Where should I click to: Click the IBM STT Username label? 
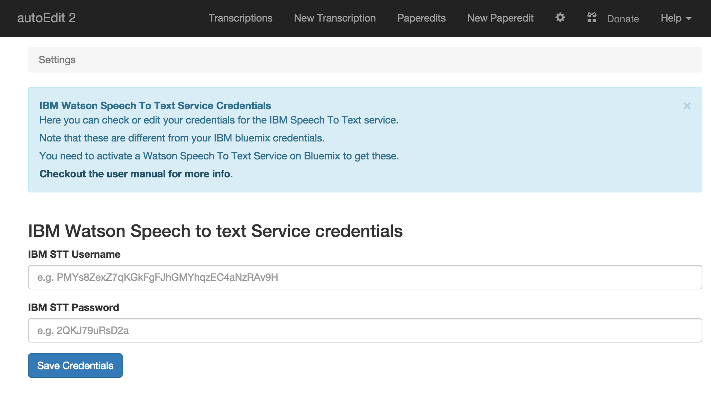coord(74,254)
